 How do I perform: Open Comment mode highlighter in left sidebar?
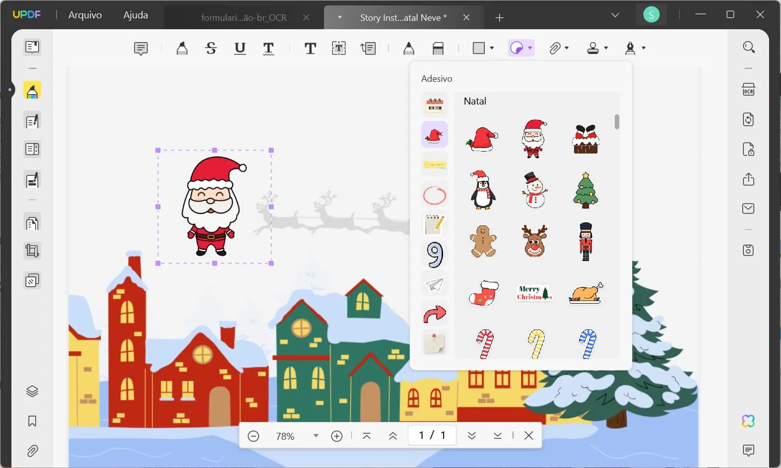[32, 91]
